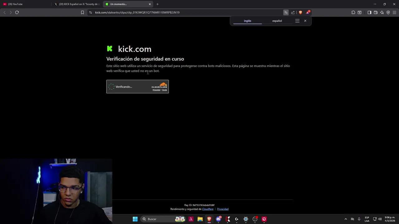The image size is (399, 224).
Task: Open site settings icon beside the URL
Action: pyautogui.click(x=90, y=12)
